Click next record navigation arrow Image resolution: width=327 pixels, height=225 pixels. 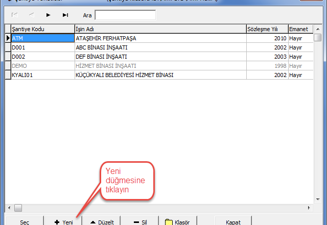tap(49, 15)
